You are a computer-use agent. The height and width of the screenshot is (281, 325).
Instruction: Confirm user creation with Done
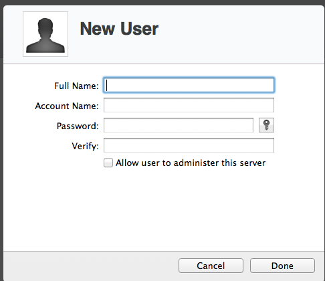click(282, 266)
